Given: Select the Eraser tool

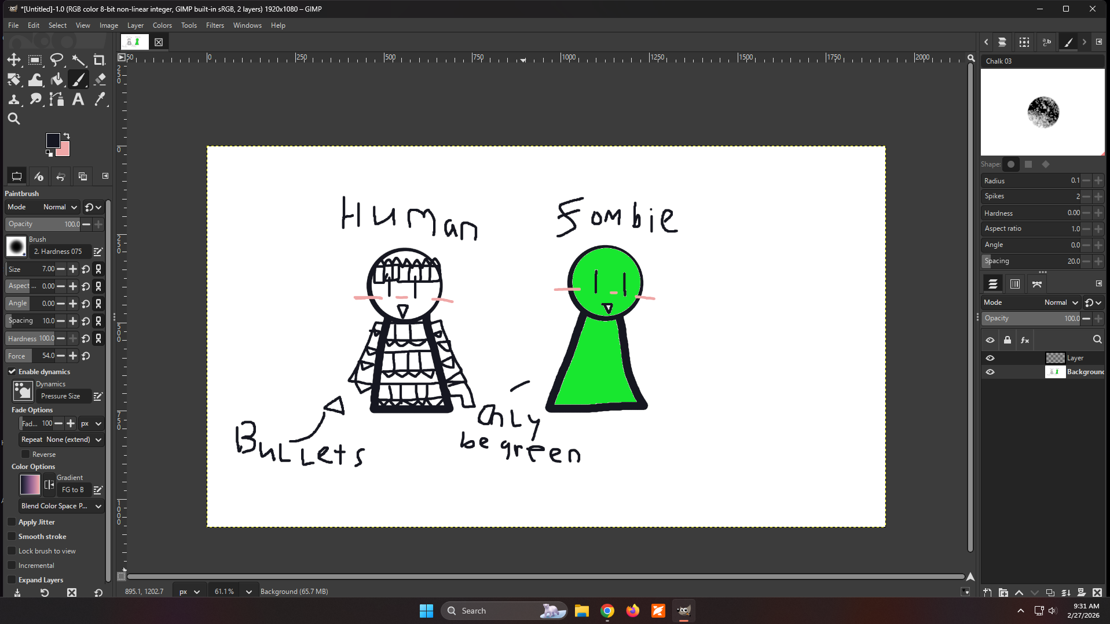Looking at the screenshot, I should click(100, 79).
